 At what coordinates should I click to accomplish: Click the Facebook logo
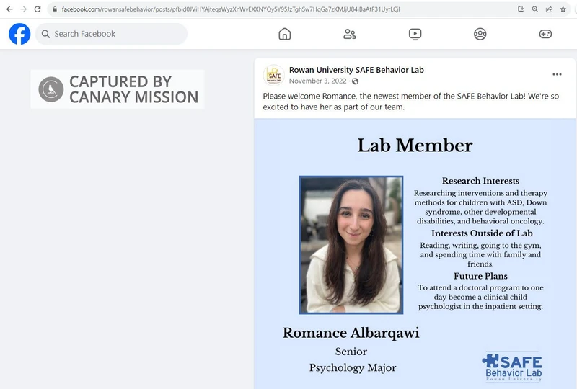[19, 34]
